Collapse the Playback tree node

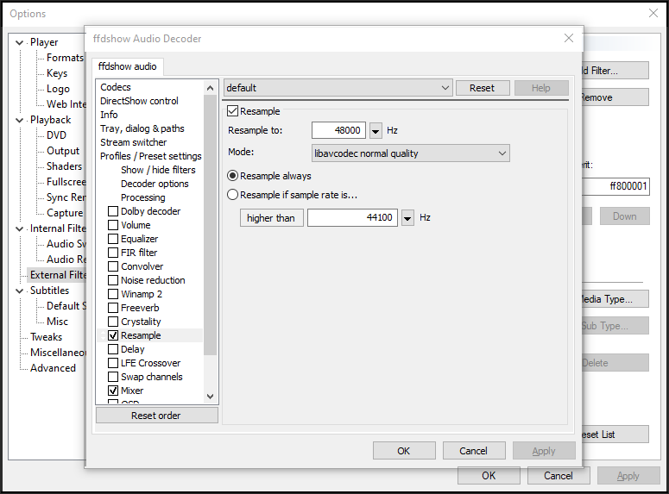pyautogui.click(x=19, y=120)
